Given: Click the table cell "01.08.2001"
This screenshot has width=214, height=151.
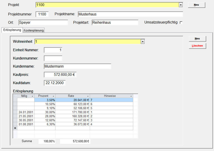Looking at the screenshot, I should 26,124.
